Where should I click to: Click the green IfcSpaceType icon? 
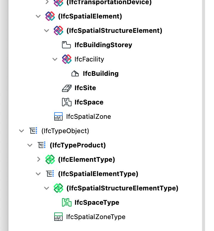(67, 202)
